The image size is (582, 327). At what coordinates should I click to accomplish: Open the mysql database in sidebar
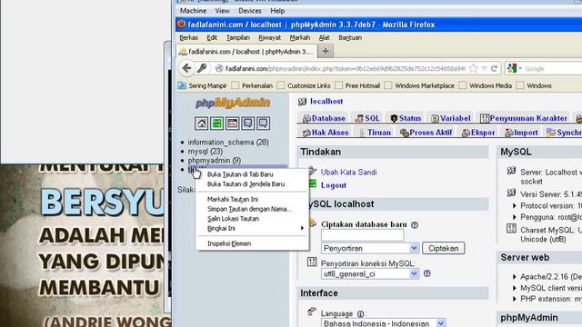(x=206, y=152)
